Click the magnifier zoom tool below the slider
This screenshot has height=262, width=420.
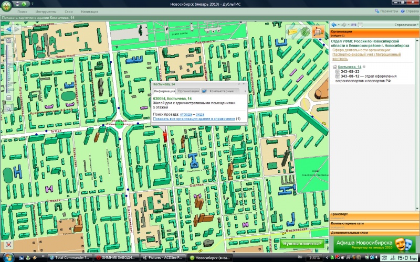click(x=8, y=108)
